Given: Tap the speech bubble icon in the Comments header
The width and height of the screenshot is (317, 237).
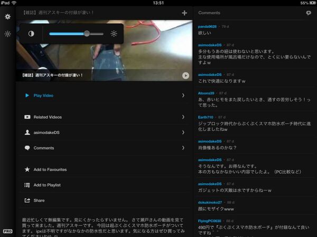Looking at the screenshot, I should tap(309, 13).
